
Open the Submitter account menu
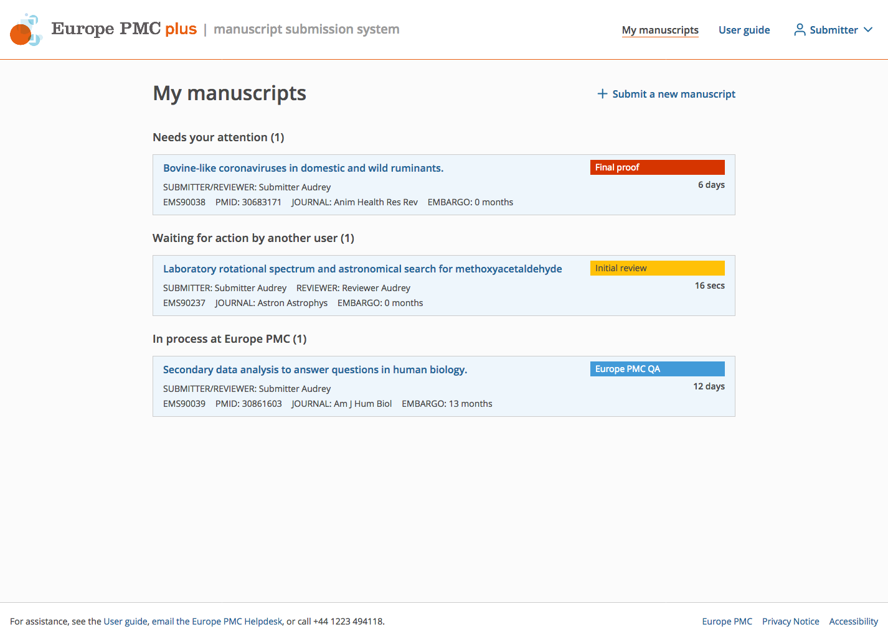tap(833, 30)
